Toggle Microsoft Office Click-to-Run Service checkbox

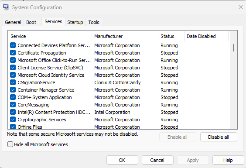(13, 60)
